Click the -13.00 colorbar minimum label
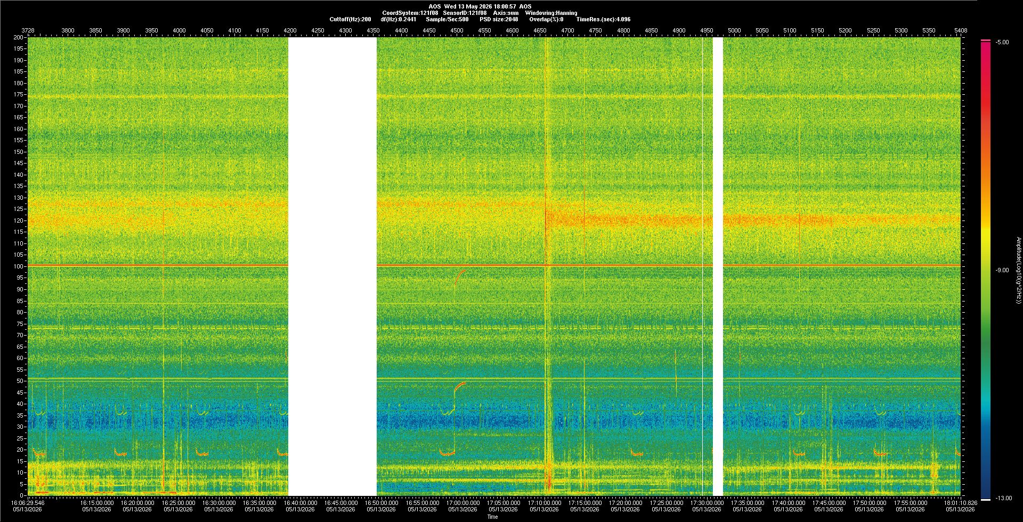The height and width of the screenshot is (522, 1023). point(1003,498)
